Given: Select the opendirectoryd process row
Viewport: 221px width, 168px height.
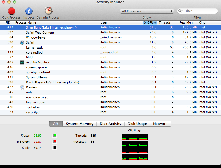Looking at the screenshot, I should tap(110, 97).
